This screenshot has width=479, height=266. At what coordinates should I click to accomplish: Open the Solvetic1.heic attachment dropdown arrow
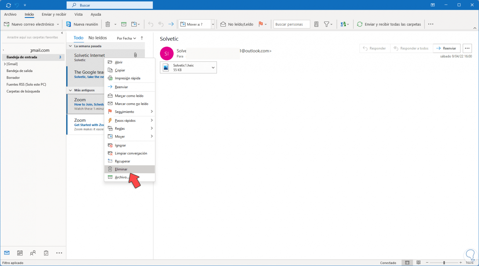tap(213, 68)
